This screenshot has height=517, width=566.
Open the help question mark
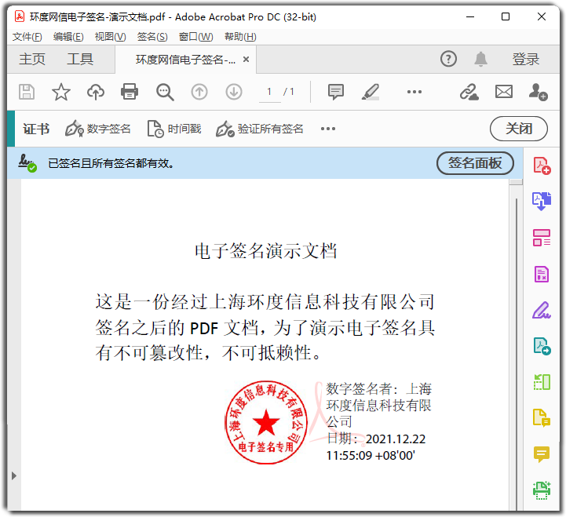click(x=448, y=59)
